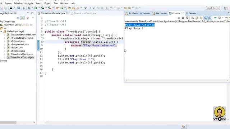Select MySync.java in Package Explorer

point(17,48)
